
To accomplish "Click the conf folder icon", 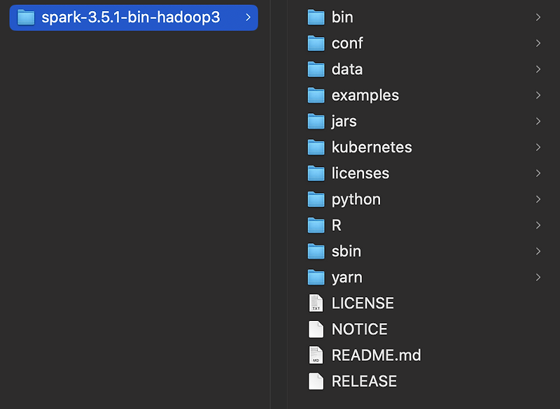I will (x=316, y=43).
